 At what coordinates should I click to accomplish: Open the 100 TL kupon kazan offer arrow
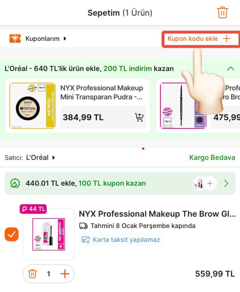pos(226,183)
